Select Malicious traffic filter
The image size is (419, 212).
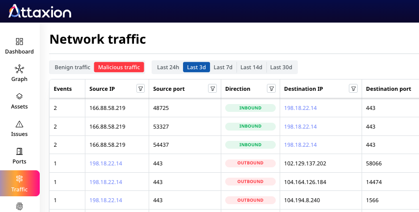tap(119, 67)
